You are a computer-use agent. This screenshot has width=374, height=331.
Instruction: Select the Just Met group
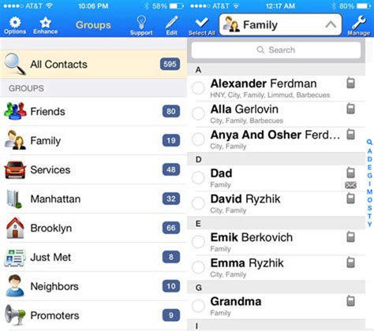click(93, 257)
